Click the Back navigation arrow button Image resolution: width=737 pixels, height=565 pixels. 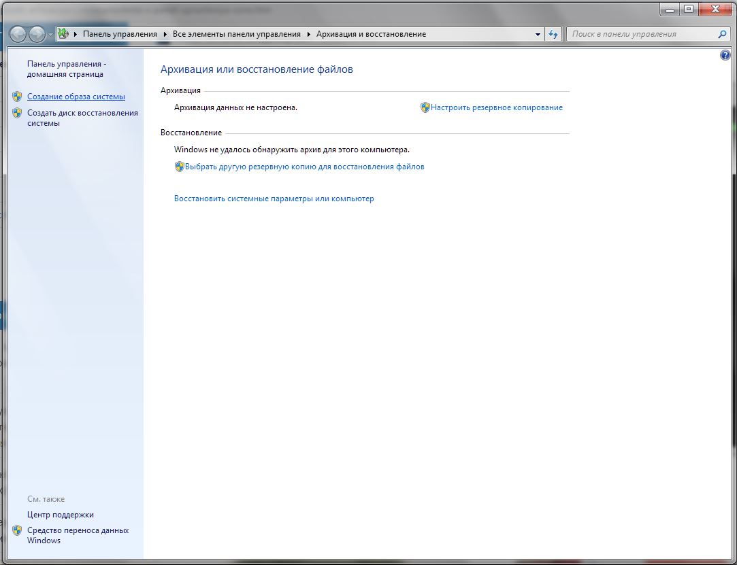[x=18, y=34]
